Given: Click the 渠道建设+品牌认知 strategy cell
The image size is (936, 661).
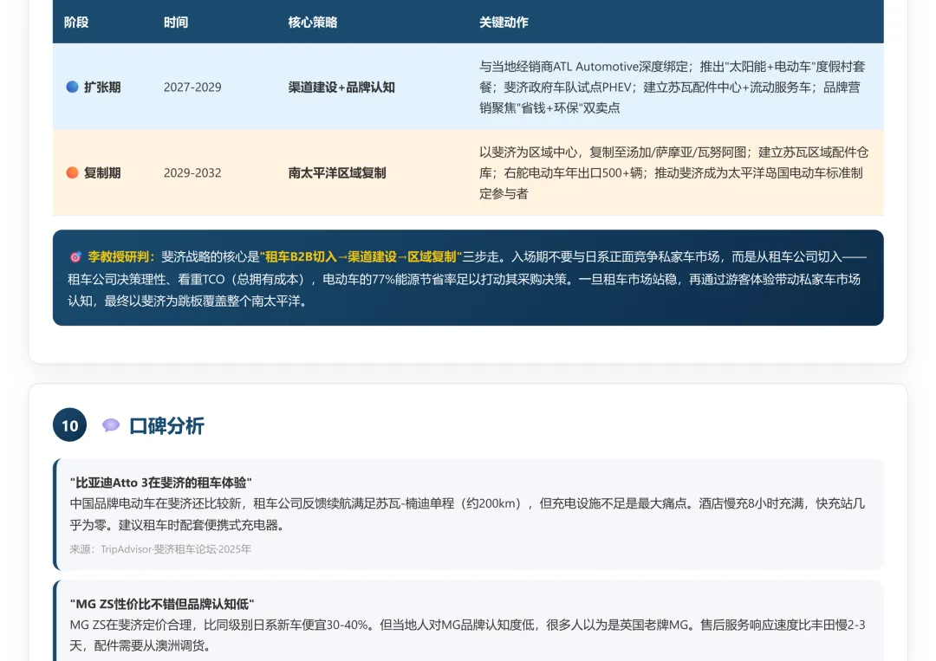Looking at the screenshot, I should tap(341, 87).
